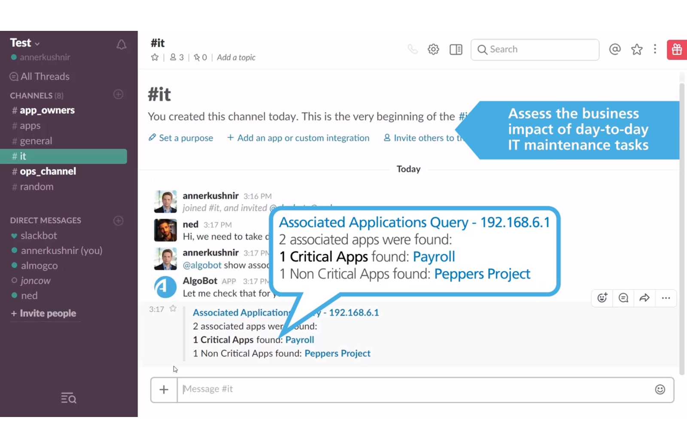Viewport: 687px width, 429px height.
Task: Open more message actions ellipsis
Action: pos(666,298)
